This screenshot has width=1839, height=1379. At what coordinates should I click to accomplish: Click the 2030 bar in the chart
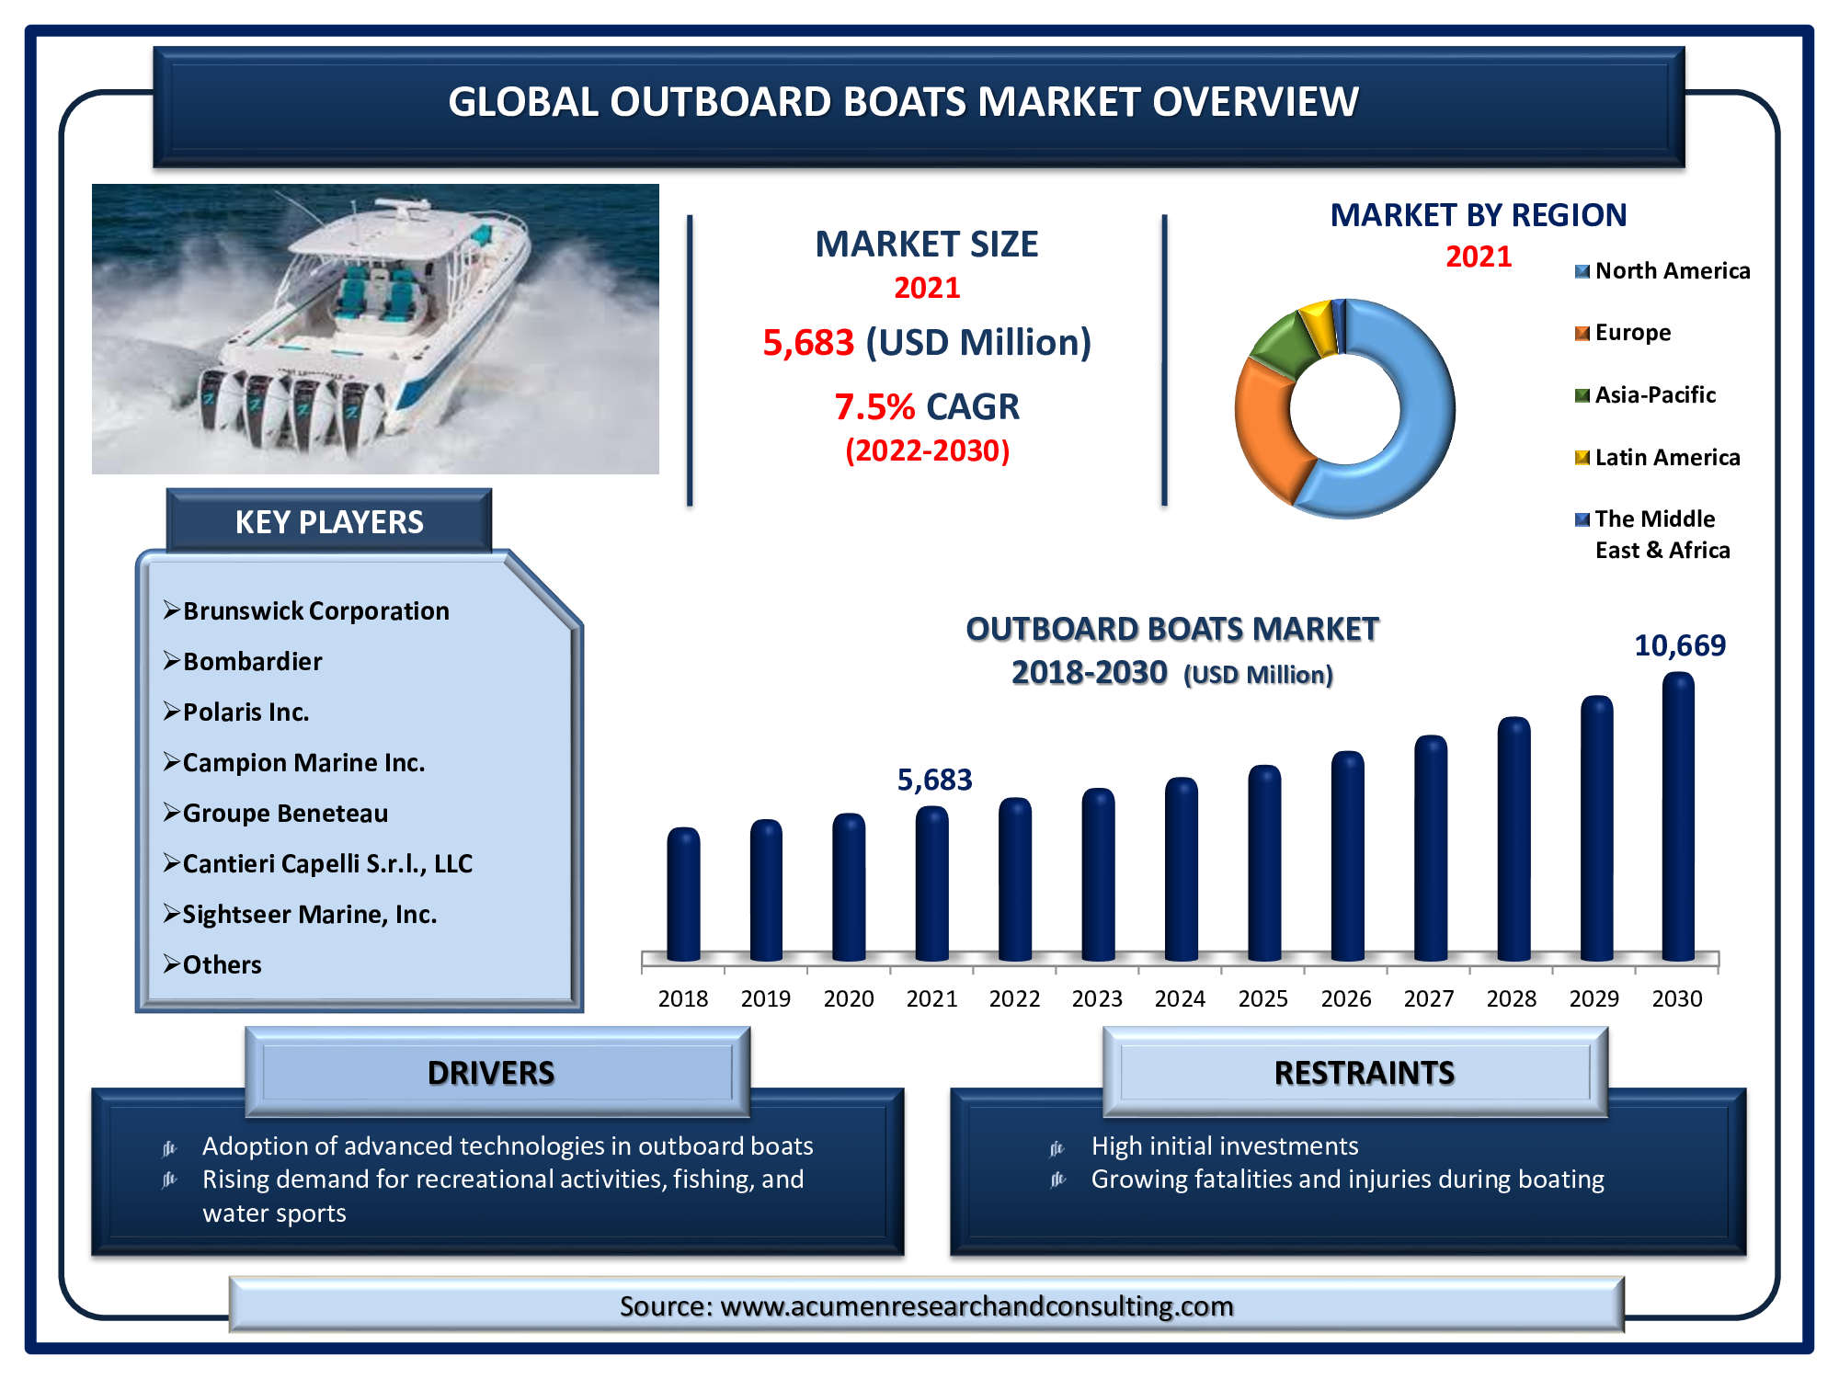pyautogui.click(x=1678, y=816)
